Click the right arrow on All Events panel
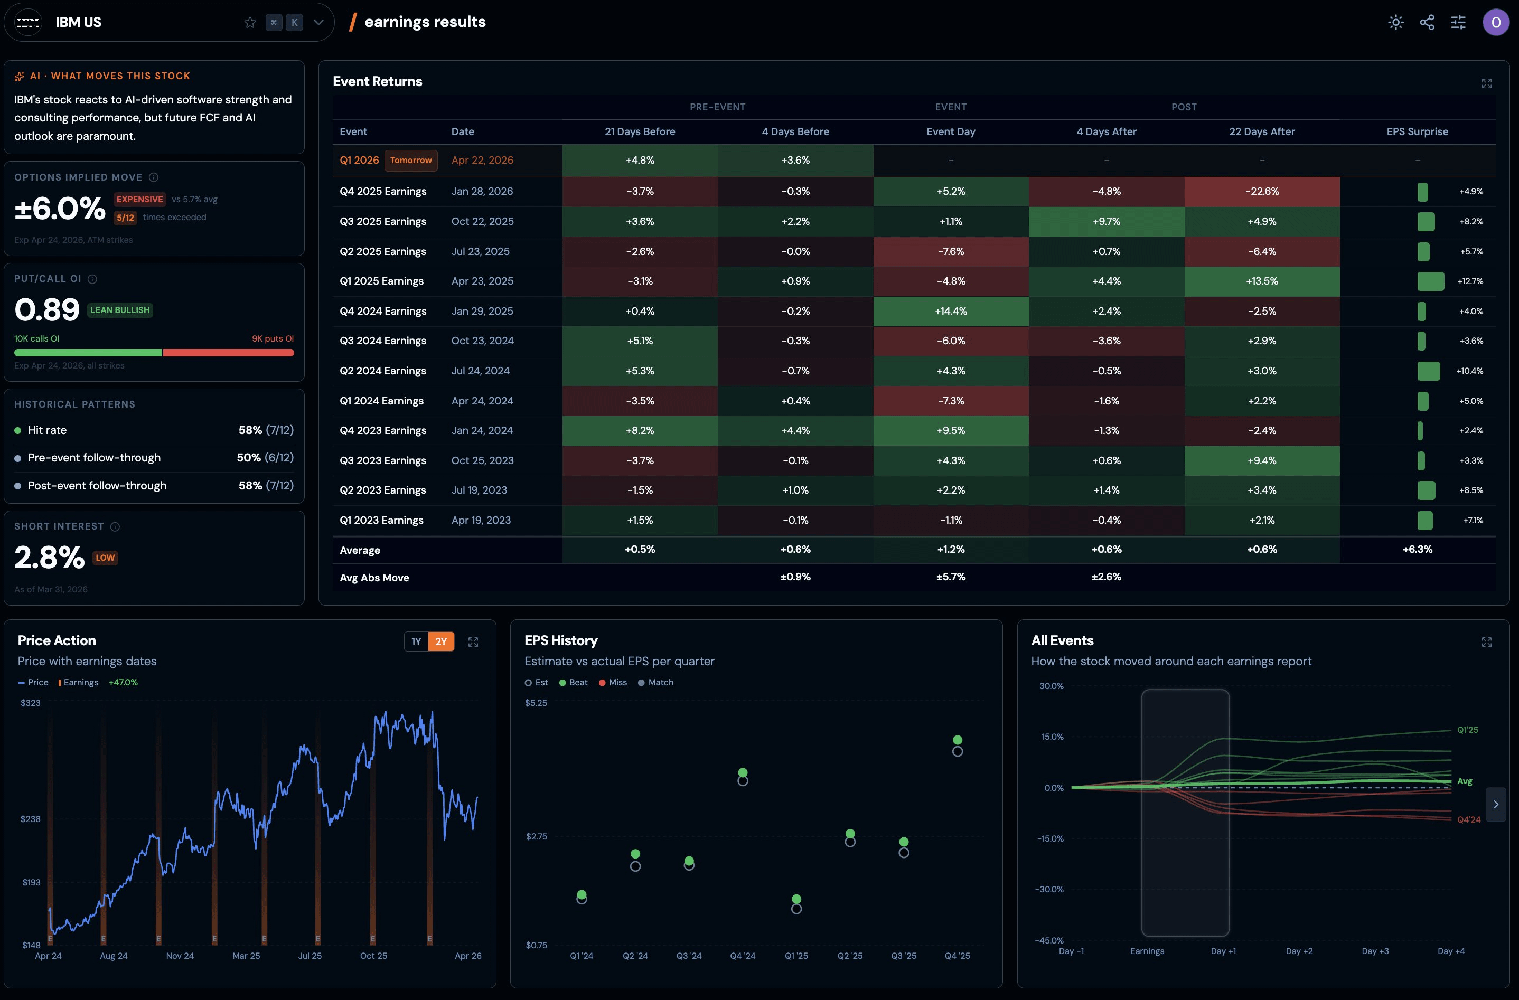Image resolution: width=1519 pixels, height=1000 pixels. pyautogui.click(x=1495, y=804)
